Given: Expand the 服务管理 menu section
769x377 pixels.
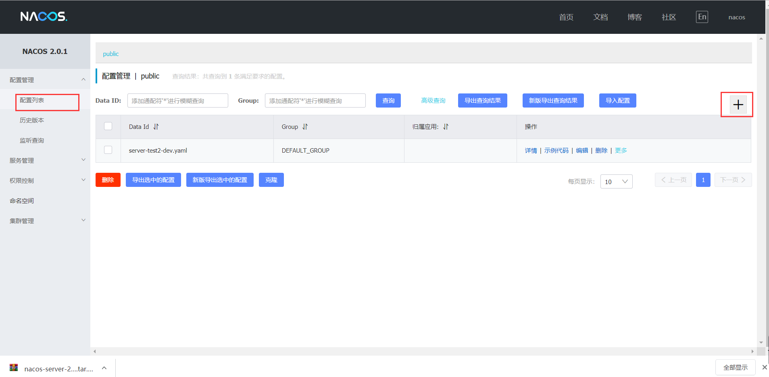Looking at the screenshot, I should (83, 160).
